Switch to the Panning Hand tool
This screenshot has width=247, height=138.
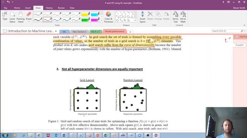click(x=20, y=17)
